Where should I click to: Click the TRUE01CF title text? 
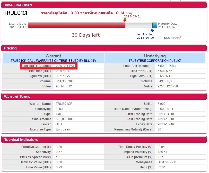[x=16, y=13]
